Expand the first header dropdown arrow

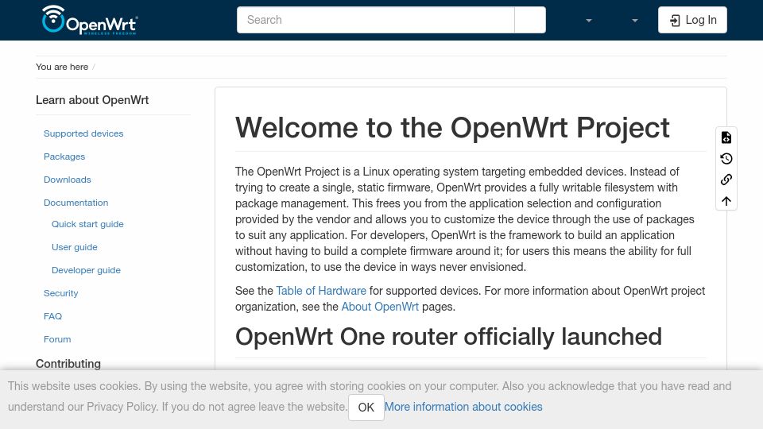tap(589, 21)
